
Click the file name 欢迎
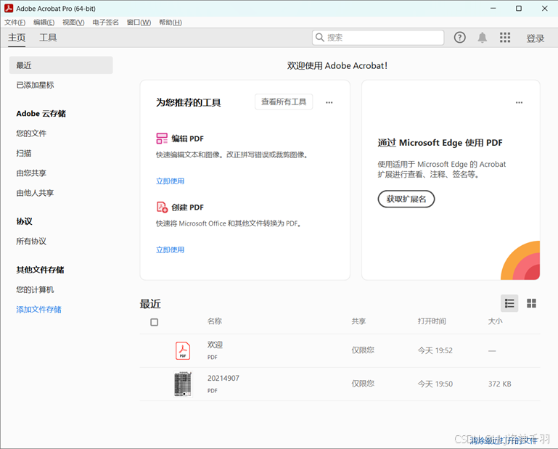(215, 345)
